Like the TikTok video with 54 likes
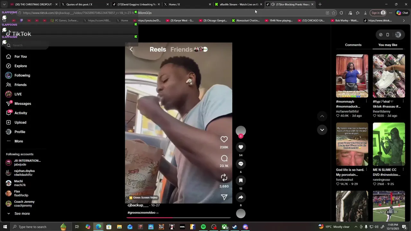 pyautogui.click(x=241, y=147)
